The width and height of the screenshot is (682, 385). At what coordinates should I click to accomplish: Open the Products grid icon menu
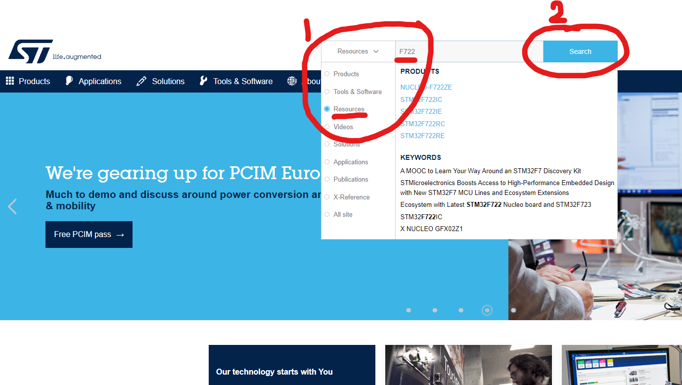10,81
